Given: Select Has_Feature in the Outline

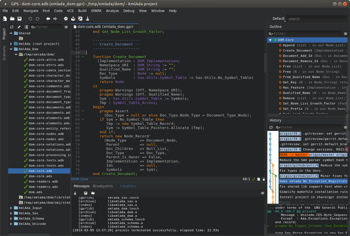Looking at the screenshot, I should coord(294,87).
